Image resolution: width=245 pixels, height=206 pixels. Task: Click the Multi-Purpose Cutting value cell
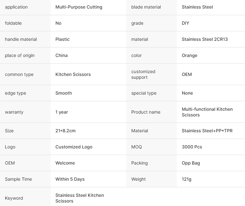click(79, 7)
